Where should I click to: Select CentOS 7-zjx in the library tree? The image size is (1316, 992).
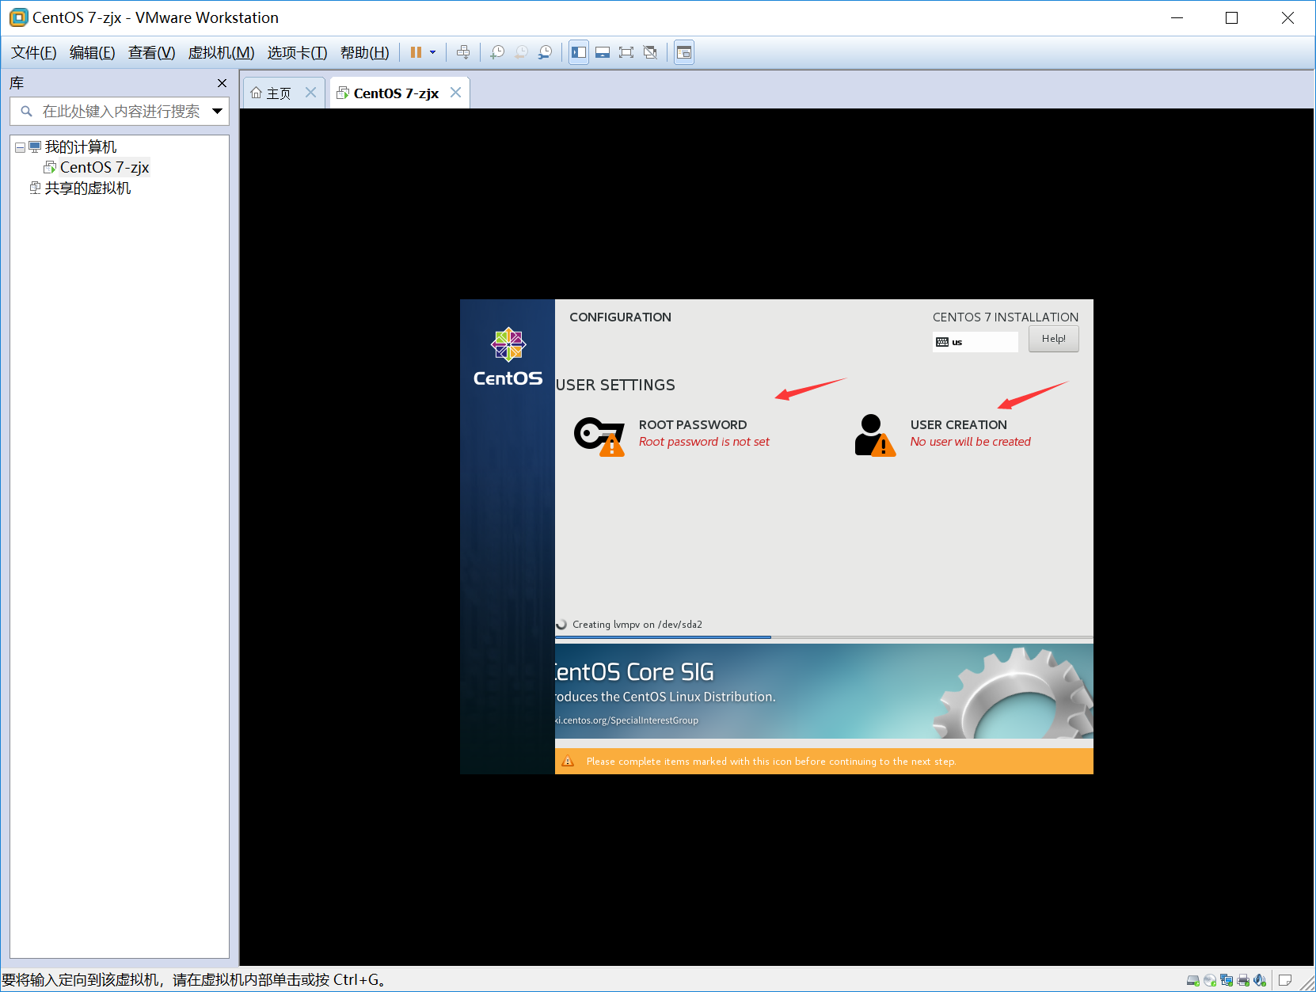click(104, 167)
